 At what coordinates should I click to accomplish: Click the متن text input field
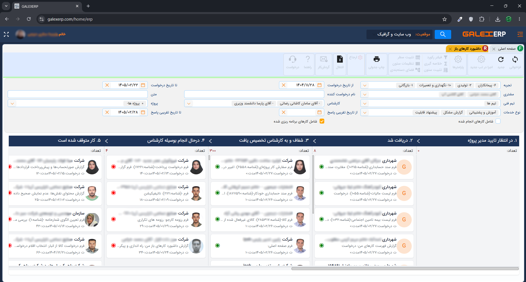point(78,94)
